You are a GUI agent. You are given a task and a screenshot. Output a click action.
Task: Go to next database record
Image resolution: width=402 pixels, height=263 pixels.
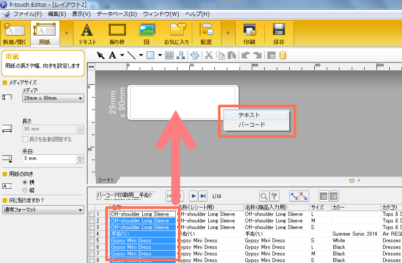[x=194, y=196]
